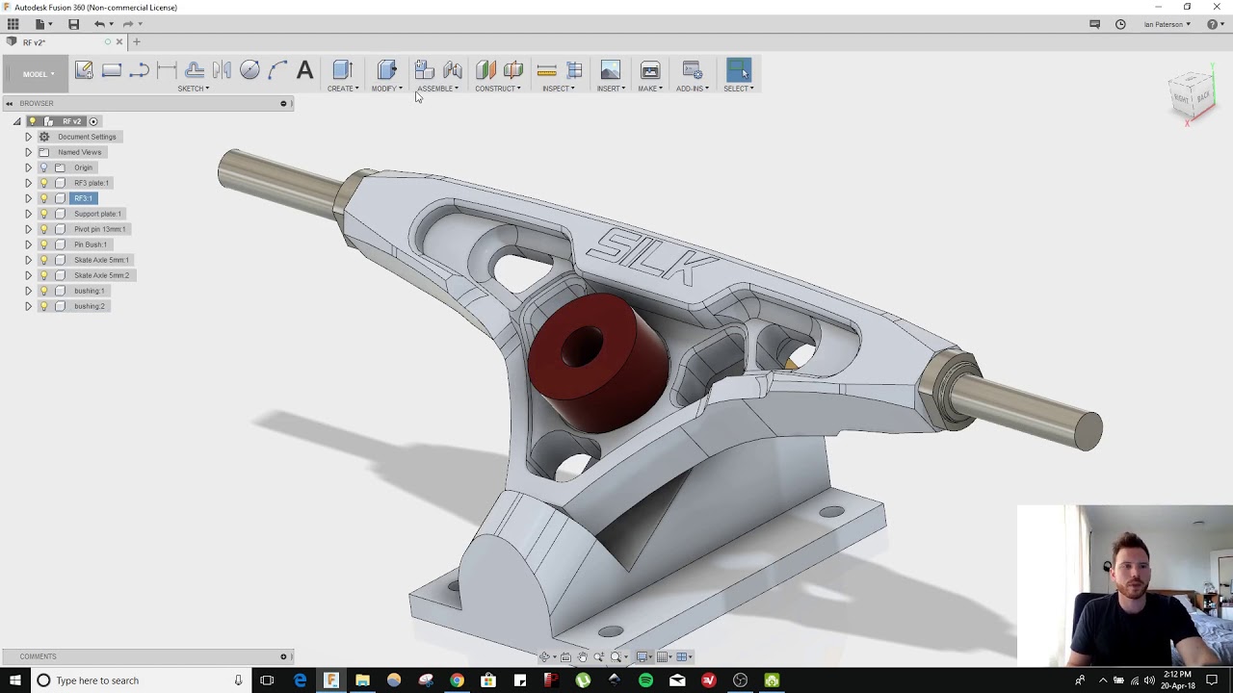Expand the Skate Axle 5mm:1 component
Viewport: 1233px width, 693px height.
point(28,260)
